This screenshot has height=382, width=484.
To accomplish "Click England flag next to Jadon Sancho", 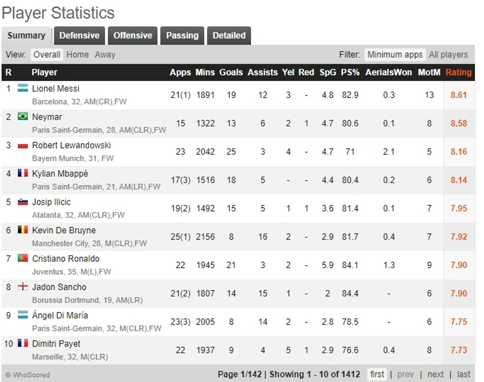I will click(23, 286).
